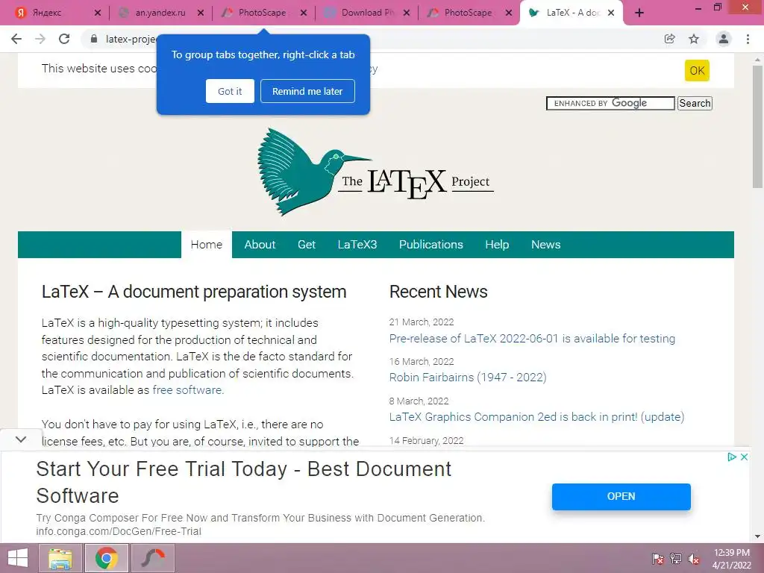Click the LaTeX Project hummingbird logo
764x573 pixels.
pyautogui.click(x=375, y=172)
